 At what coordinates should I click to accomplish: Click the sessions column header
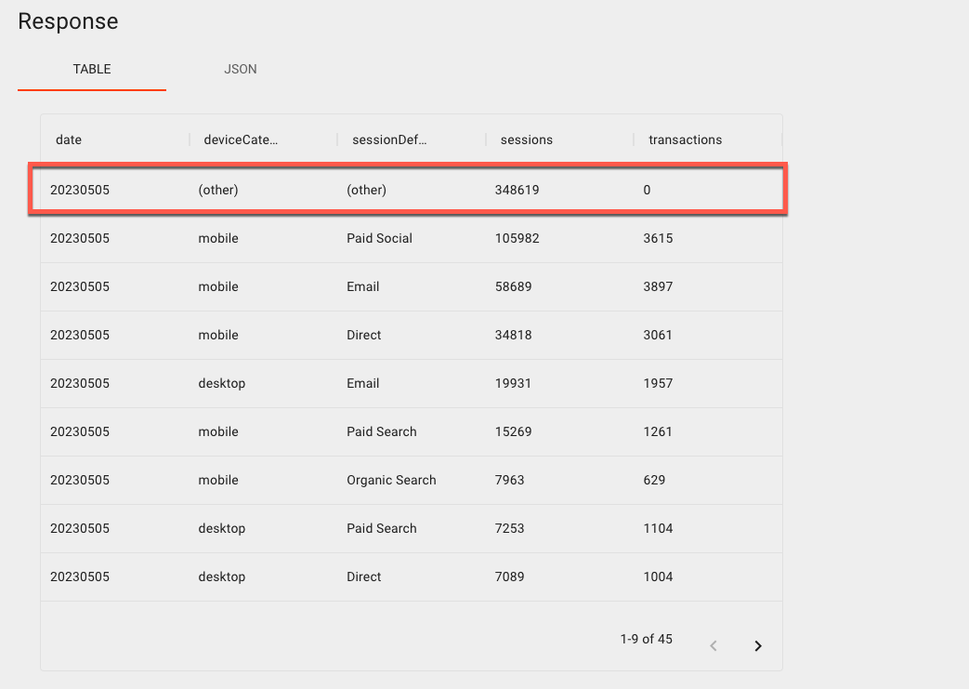click(526, 139)
